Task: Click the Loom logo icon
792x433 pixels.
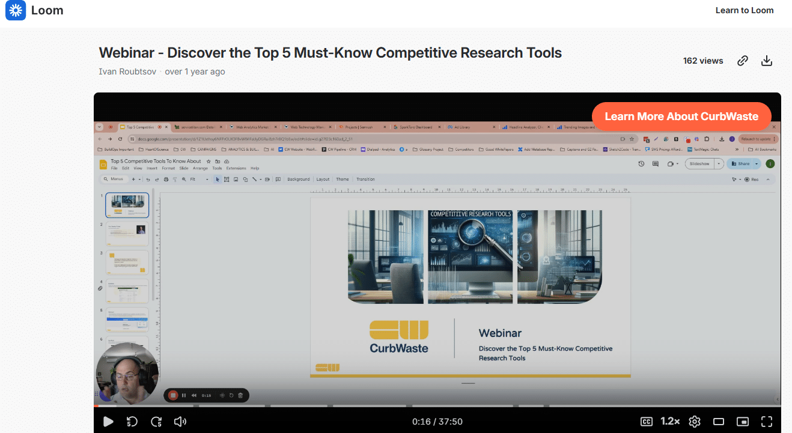Action: click(16, 11)
